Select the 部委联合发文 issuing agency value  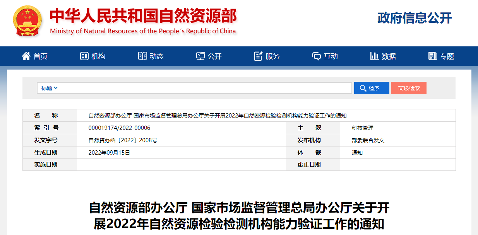coord(368,140)
